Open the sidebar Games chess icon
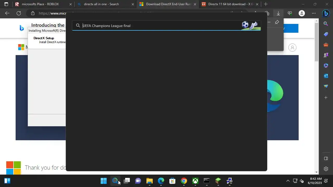Image resolution: width=333 pixels, height=187 pixels. (326, 55)
